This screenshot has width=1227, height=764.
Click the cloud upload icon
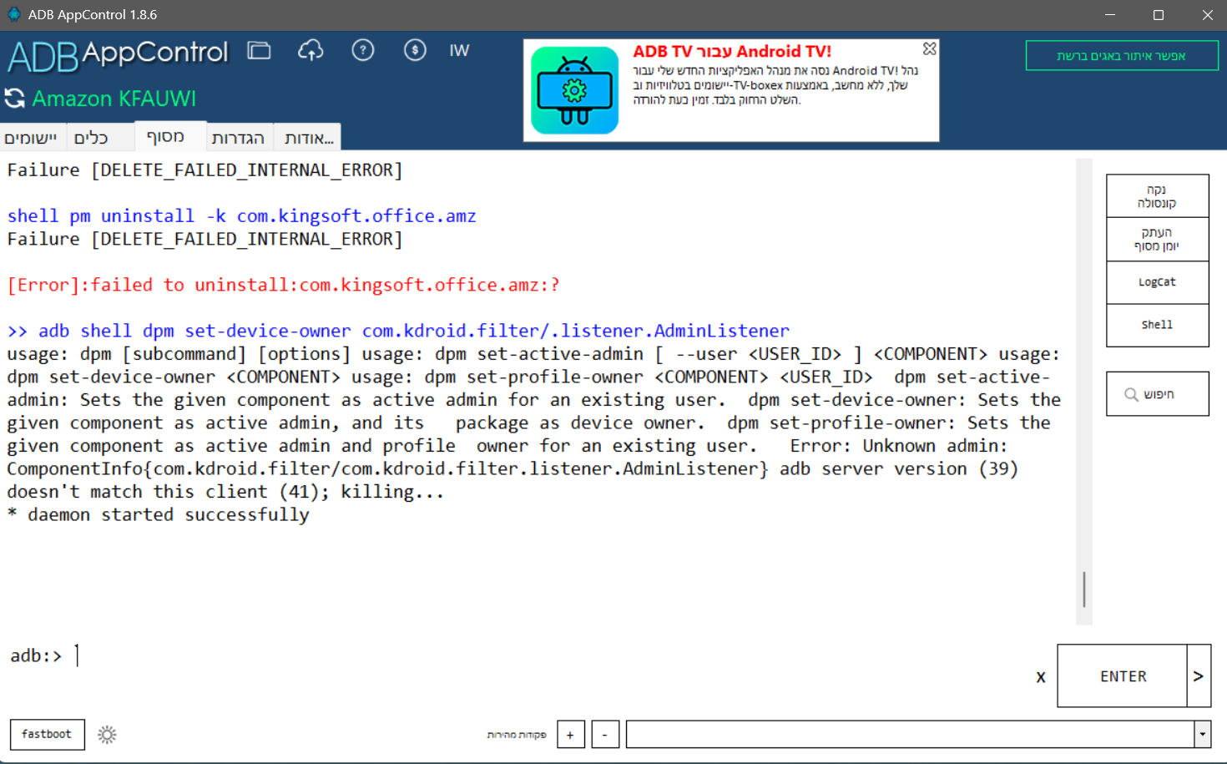(x=311, y=51)
